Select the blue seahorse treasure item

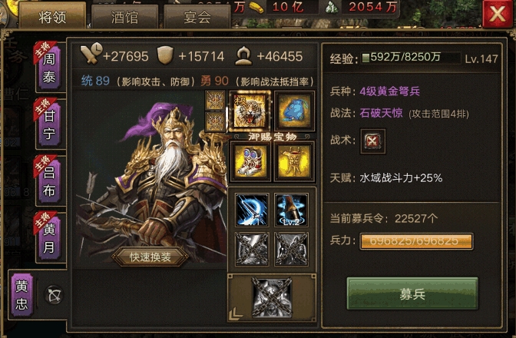(x=294, y=111)
